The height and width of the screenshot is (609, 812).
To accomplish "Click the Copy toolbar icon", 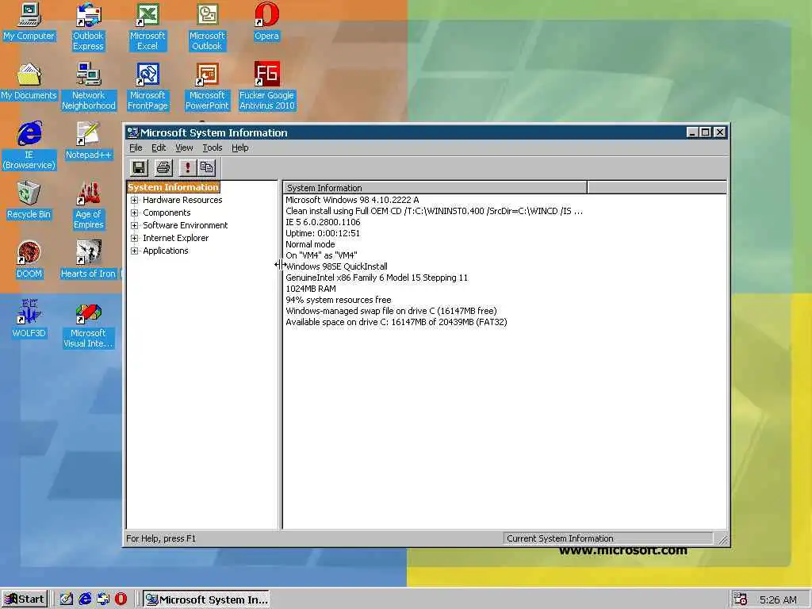I will click(207, 168).
